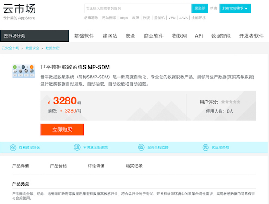Open the 发布定制需求 dropdown
Viewport: 269px width, 204px height.
235,8
